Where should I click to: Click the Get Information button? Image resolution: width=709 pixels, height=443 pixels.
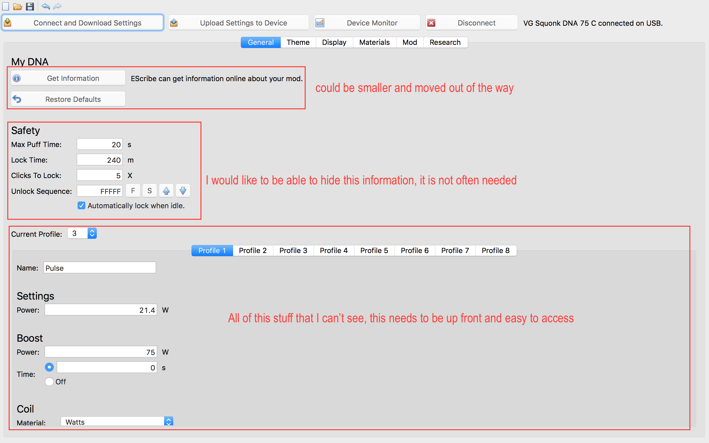coord(68,78)
